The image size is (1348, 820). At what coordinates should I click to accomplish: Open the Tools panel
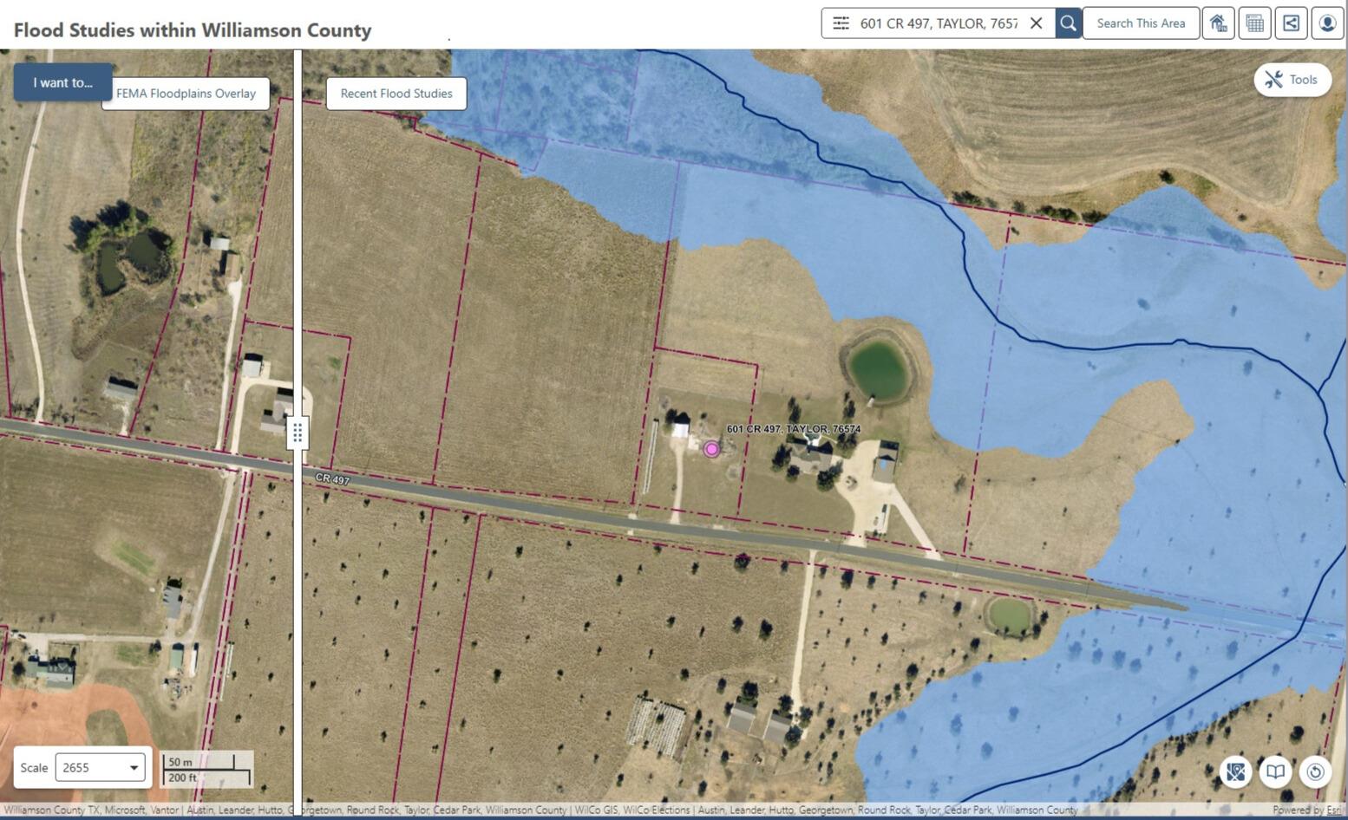(x=1292, y=80)
